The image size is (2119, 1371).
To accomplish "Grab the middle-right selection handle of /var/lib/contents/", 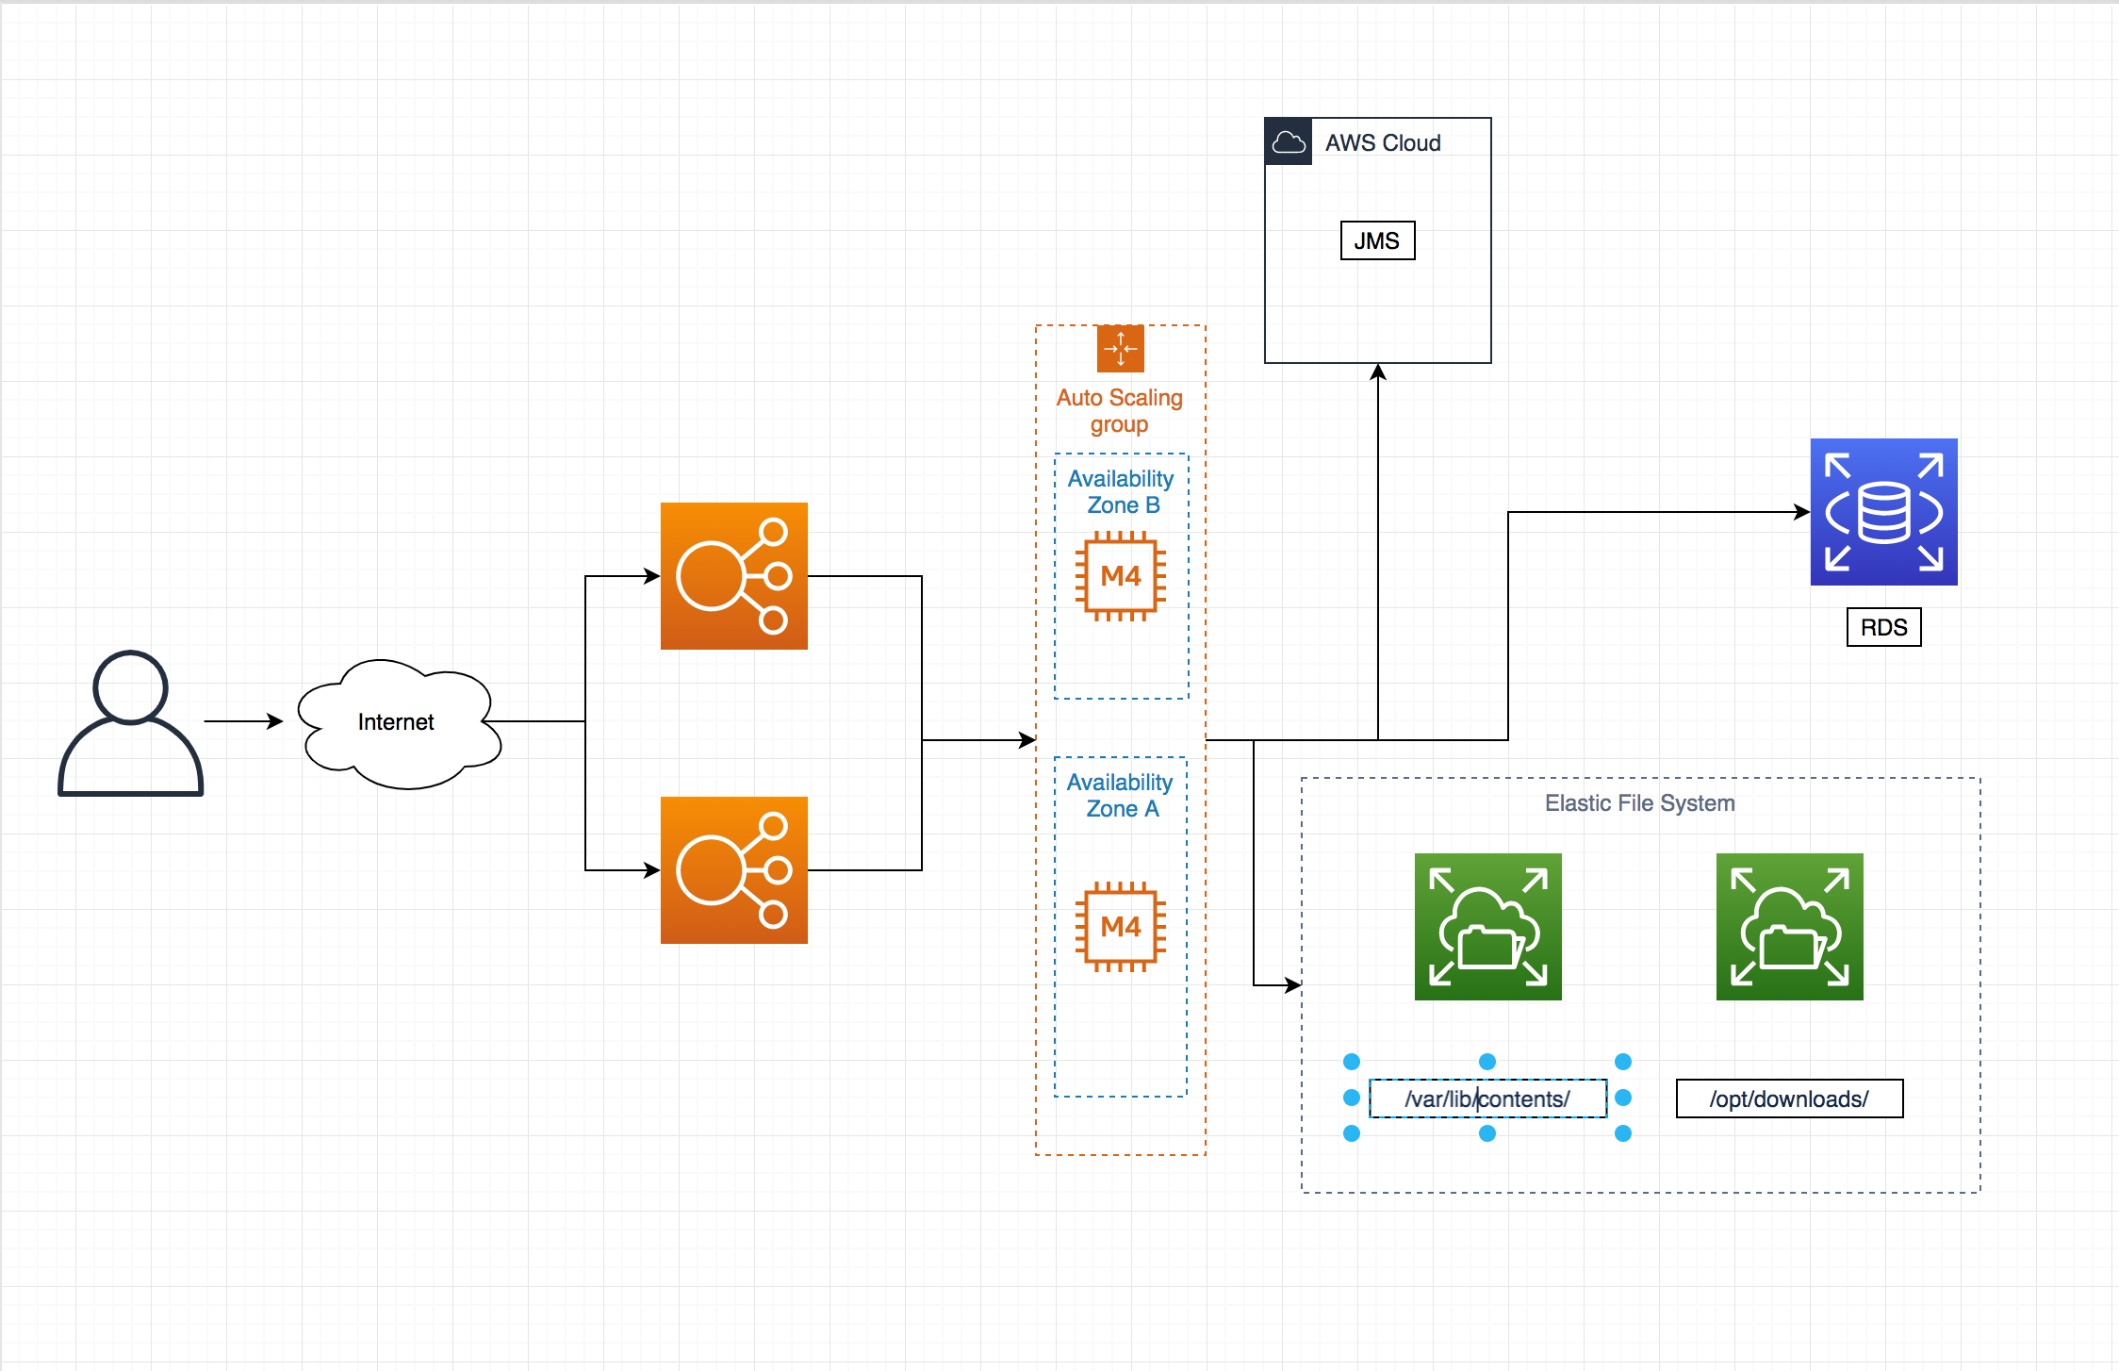I will pos(1623,1098).
